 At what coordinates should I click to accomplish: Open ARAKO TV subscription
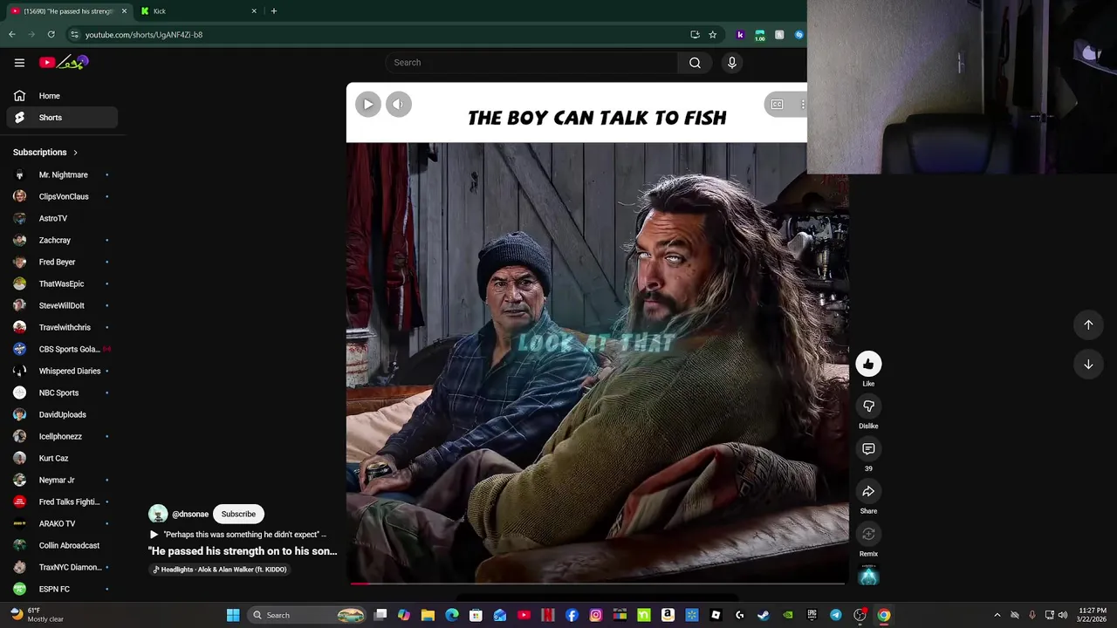62,523
